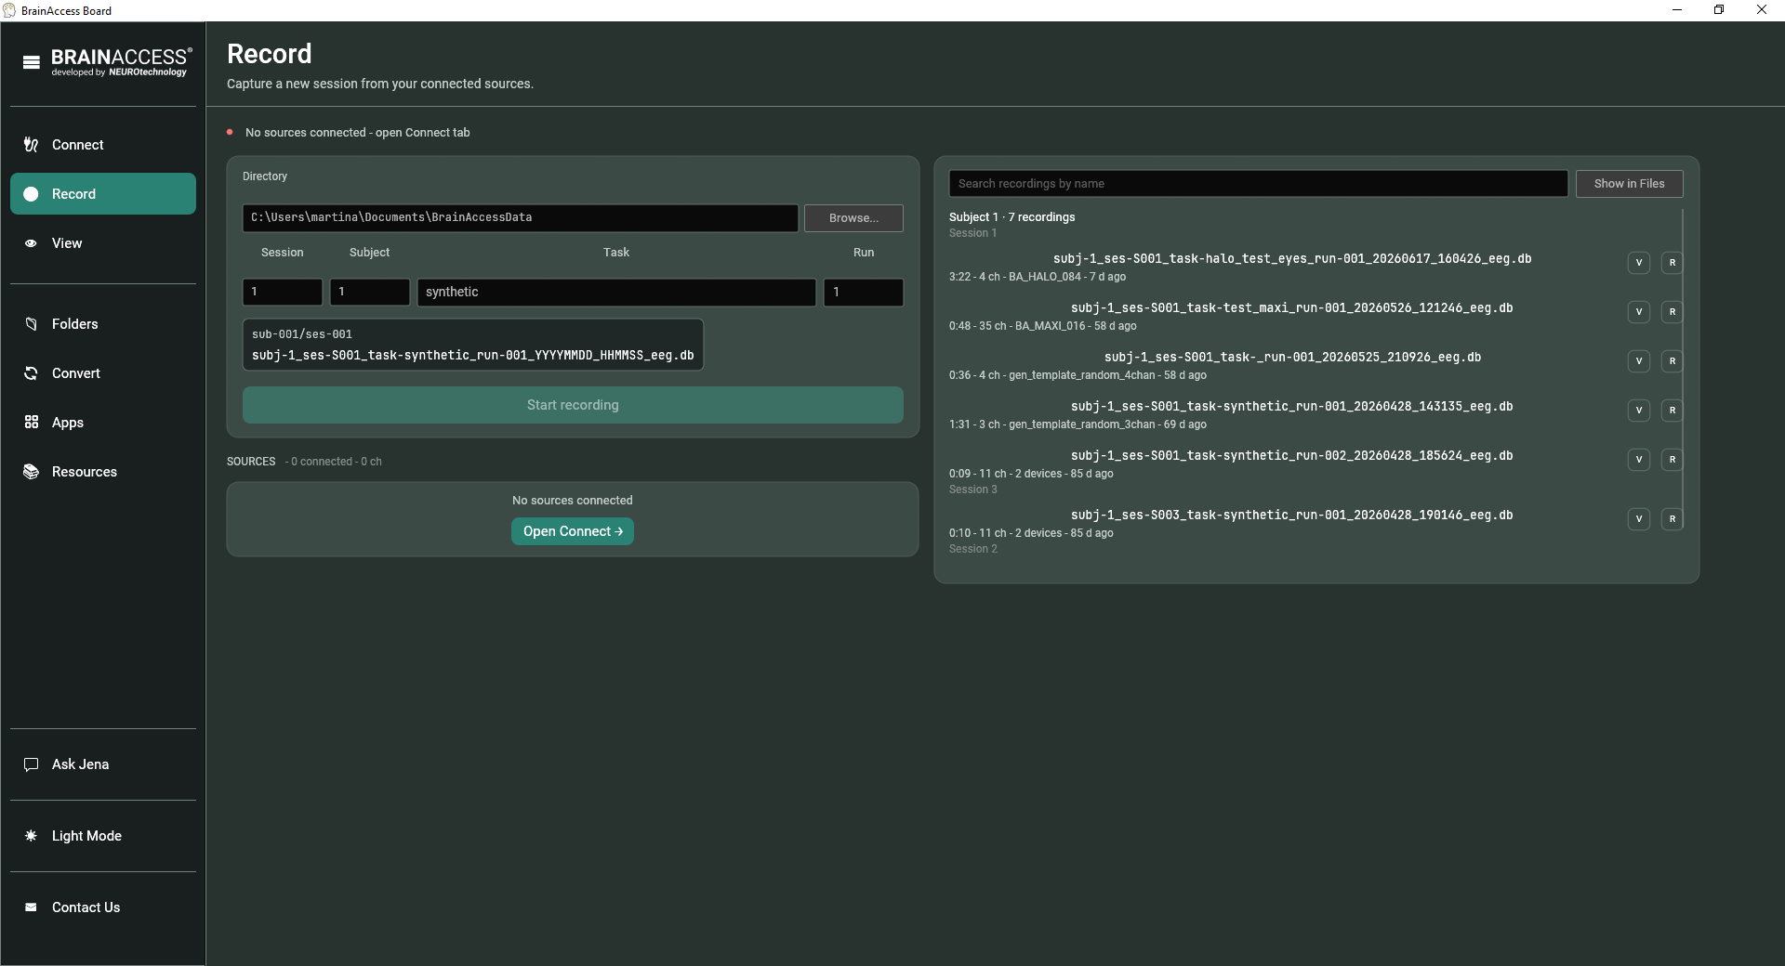Select the Record tab

click(103, 194)
